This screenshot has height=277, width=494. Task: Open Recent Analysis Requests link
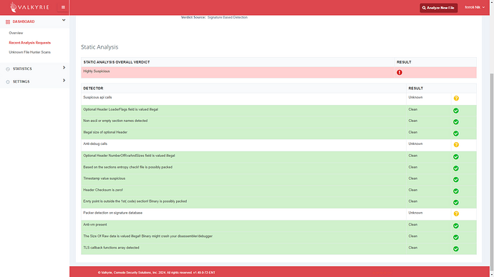click(29, 43)
